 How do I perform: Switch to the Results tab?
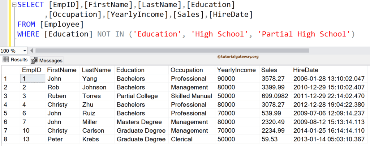(x=15, y=60)
